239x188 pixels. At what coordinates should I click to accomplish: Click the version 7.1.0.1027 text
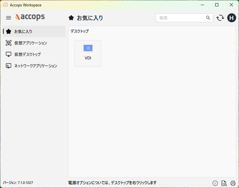tap(18, 183)
